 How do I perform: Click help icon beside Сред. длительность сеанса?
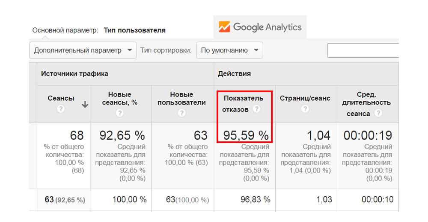[377, 114]
